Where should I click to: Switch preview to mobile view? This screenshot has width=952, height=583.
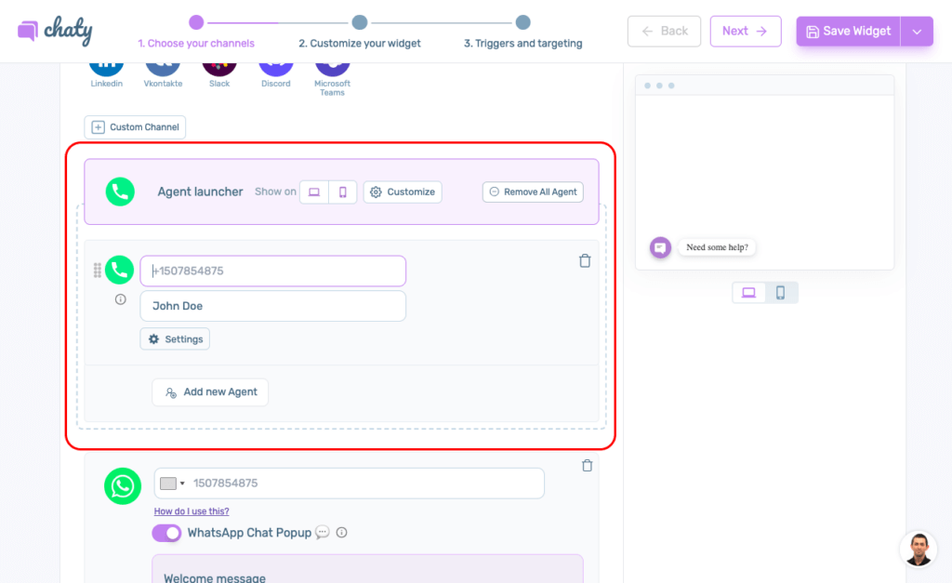pyautogui.click(x=781, y=293)
